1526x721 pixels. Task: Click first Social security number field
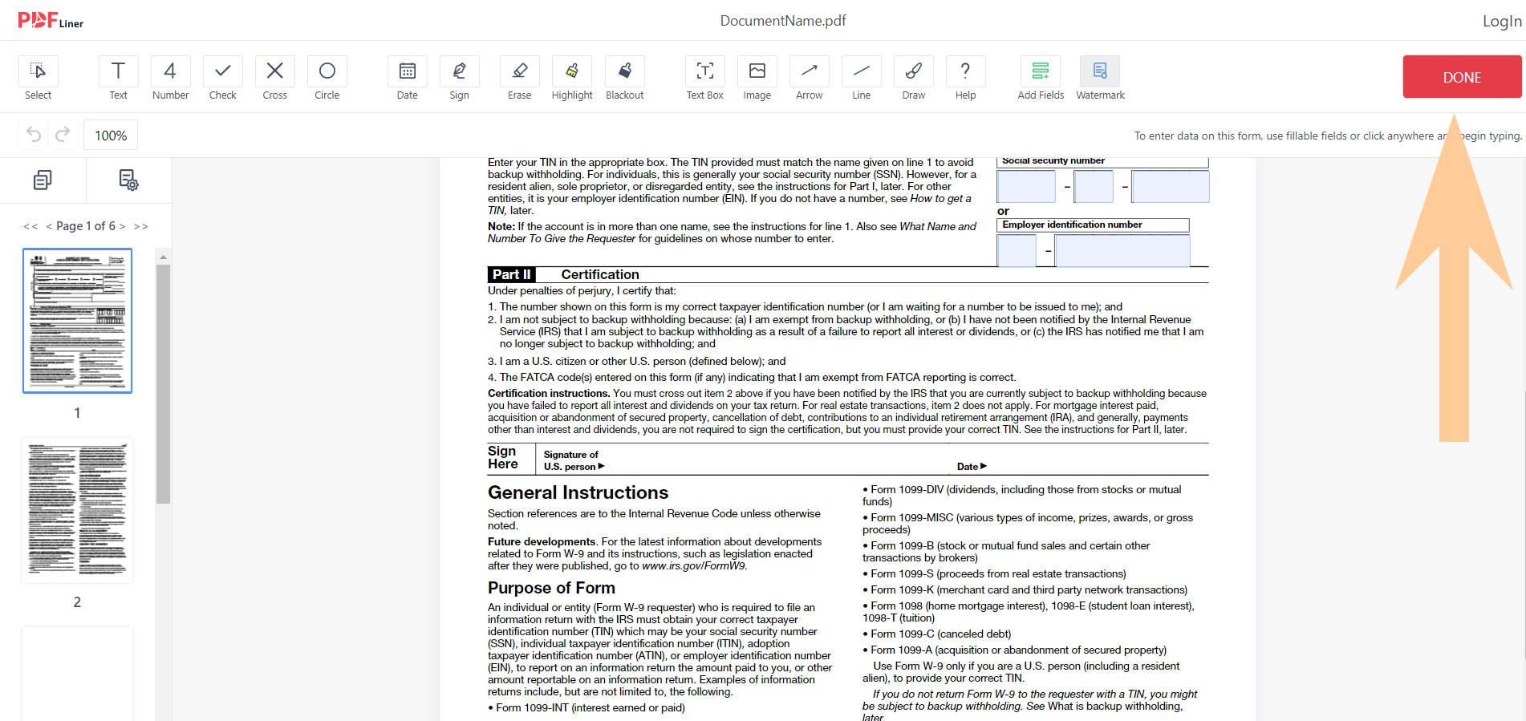[1026, 187]
